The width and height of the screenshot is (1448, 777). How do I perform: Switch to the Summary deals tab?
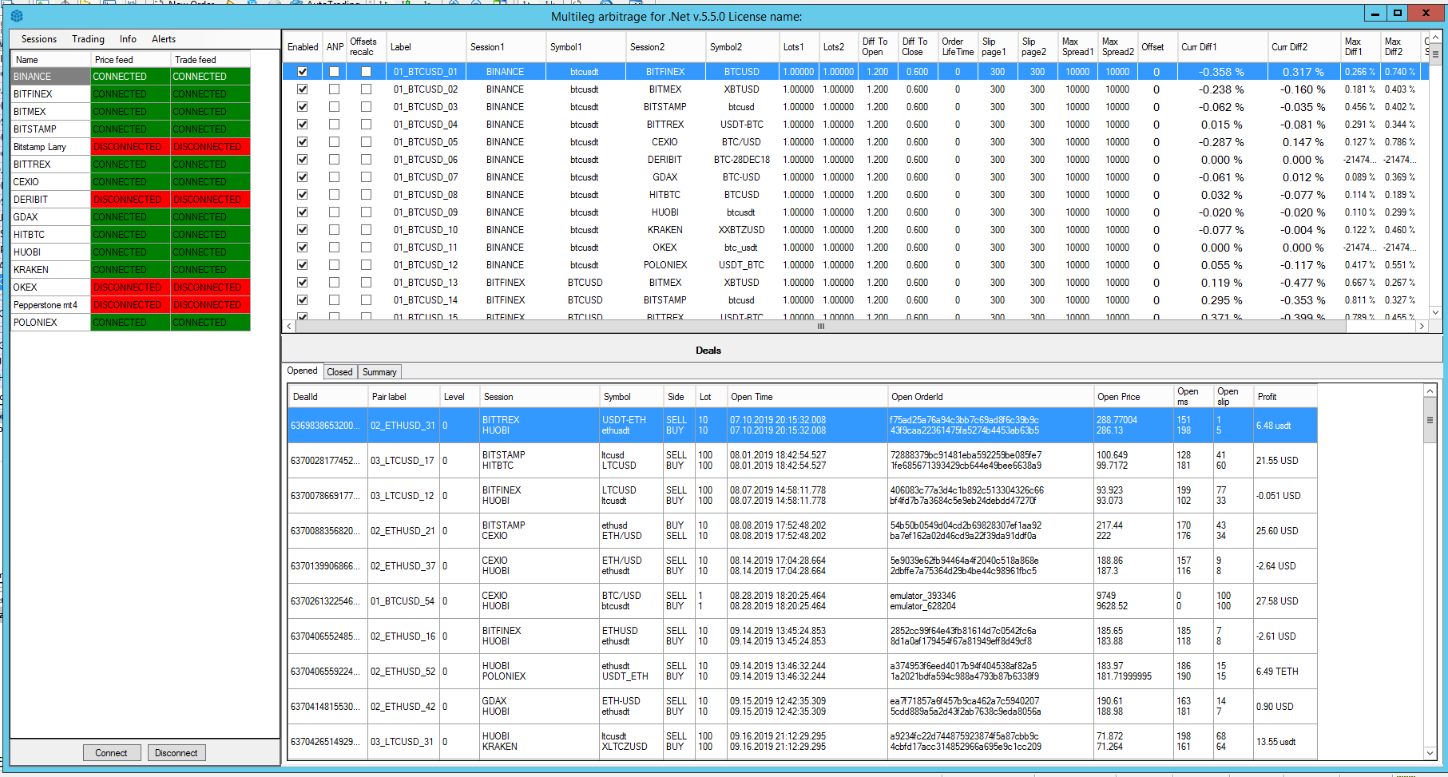[379, 372]
